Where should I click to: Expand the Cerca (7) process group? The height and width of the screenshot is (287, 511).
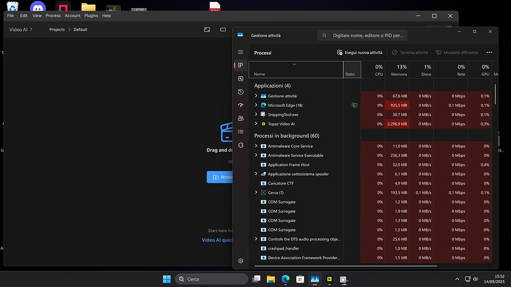pyautogui.click(x=256, y=192)
